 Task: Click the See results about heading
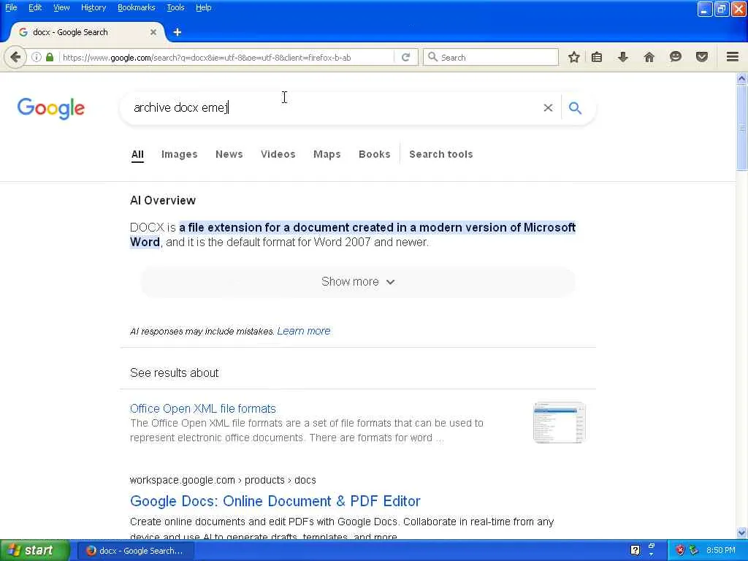point(174,373)
